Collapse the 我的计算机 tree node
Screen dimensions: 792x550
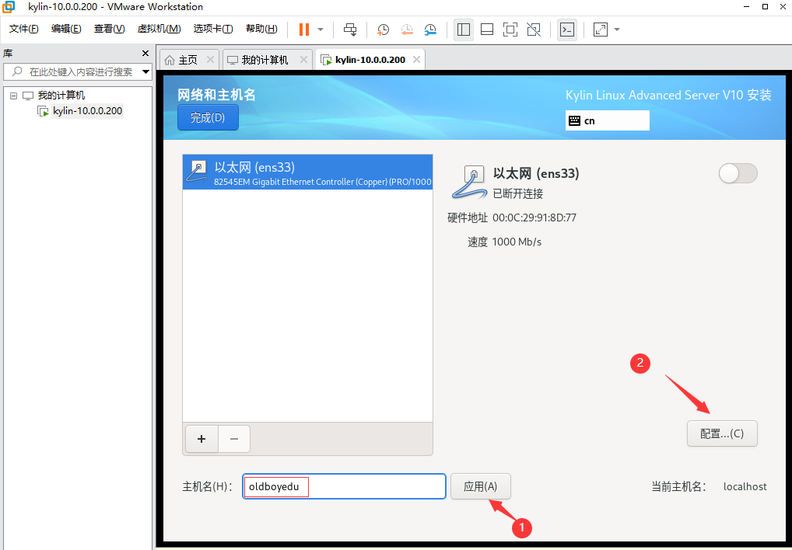pyautogui.click(x=14, y=96)
